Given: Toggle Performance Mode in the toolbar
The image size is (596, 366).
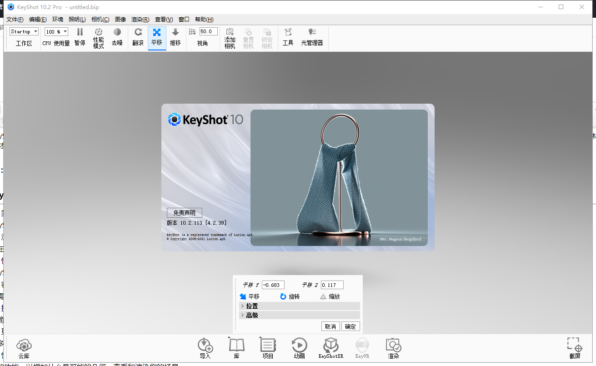Looking at the screenshot, I should tap(99, 32).
